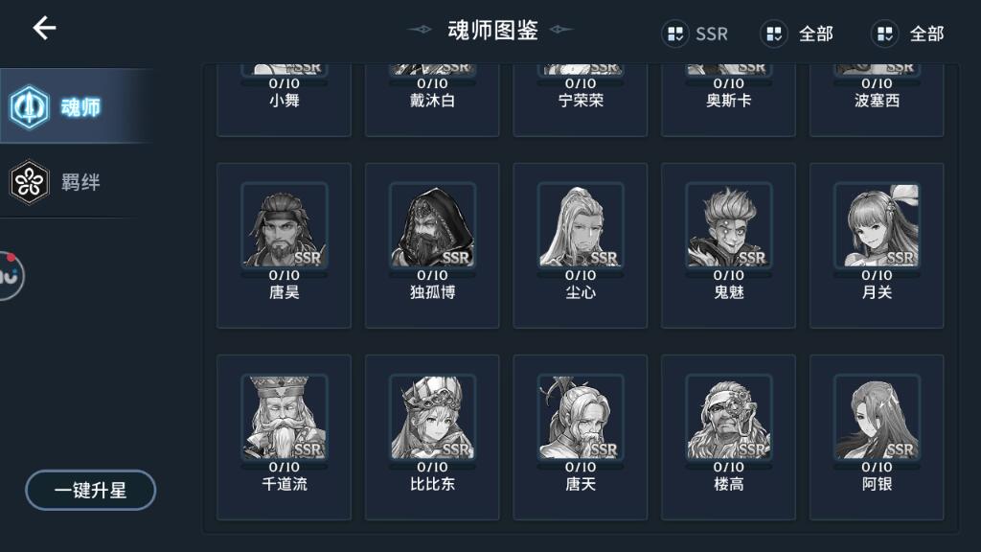
Task: Open the 独孤博 hooded character portrait
Action: [x=432, y=225]
